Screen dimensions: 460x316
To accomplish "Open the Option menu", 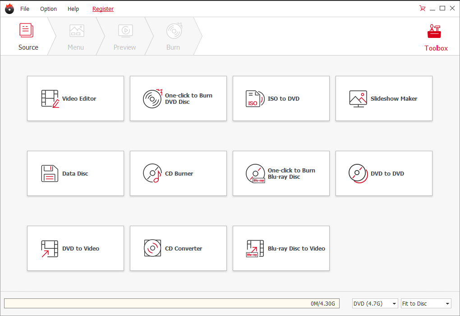I will (48, 9).
